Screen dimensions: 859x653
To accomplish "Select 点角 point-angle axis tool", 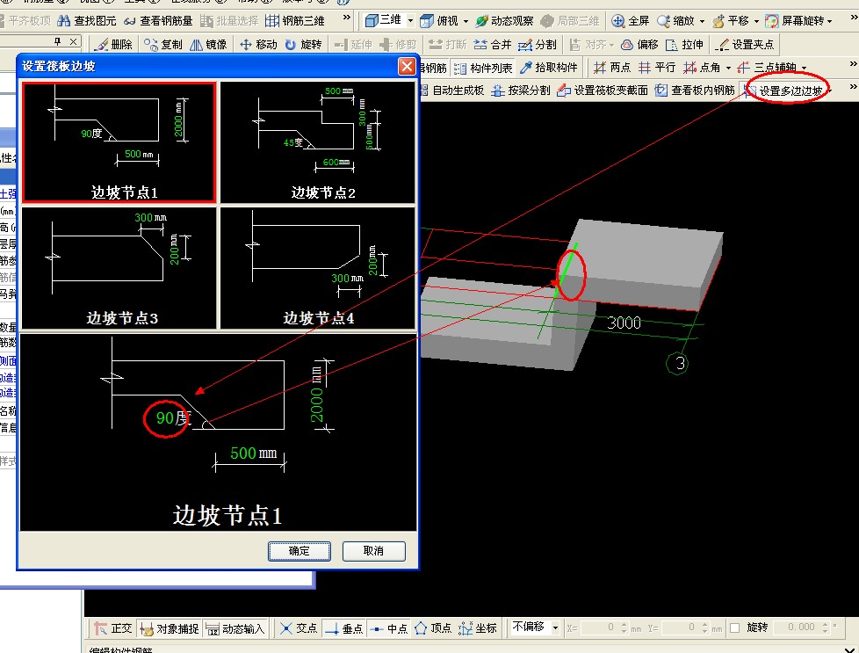I will [x=702, y=68].
